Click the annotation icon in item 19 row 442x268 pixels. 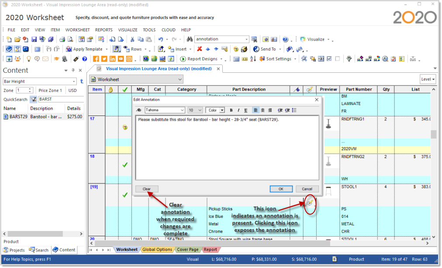coord(310,203)
